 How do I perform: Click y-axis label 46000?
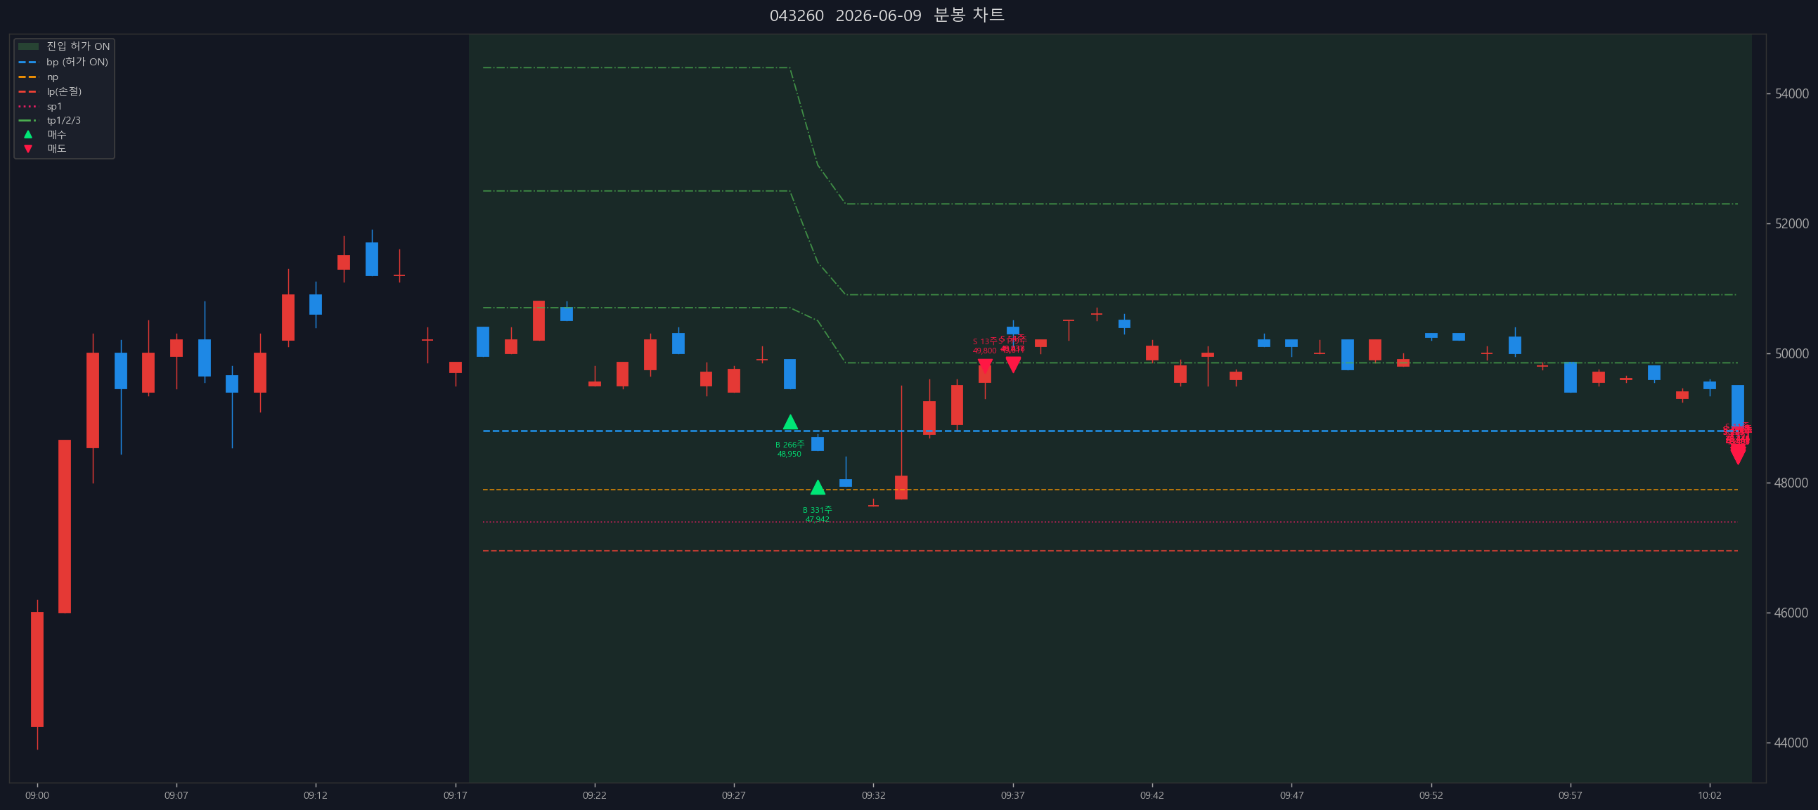[1792, 613]
